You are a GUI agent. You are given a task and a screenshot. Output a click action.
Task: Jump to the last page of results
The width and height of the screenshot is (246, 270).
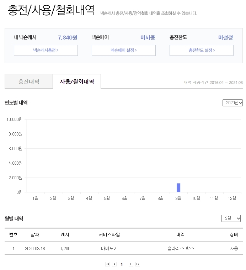(138, 264)
